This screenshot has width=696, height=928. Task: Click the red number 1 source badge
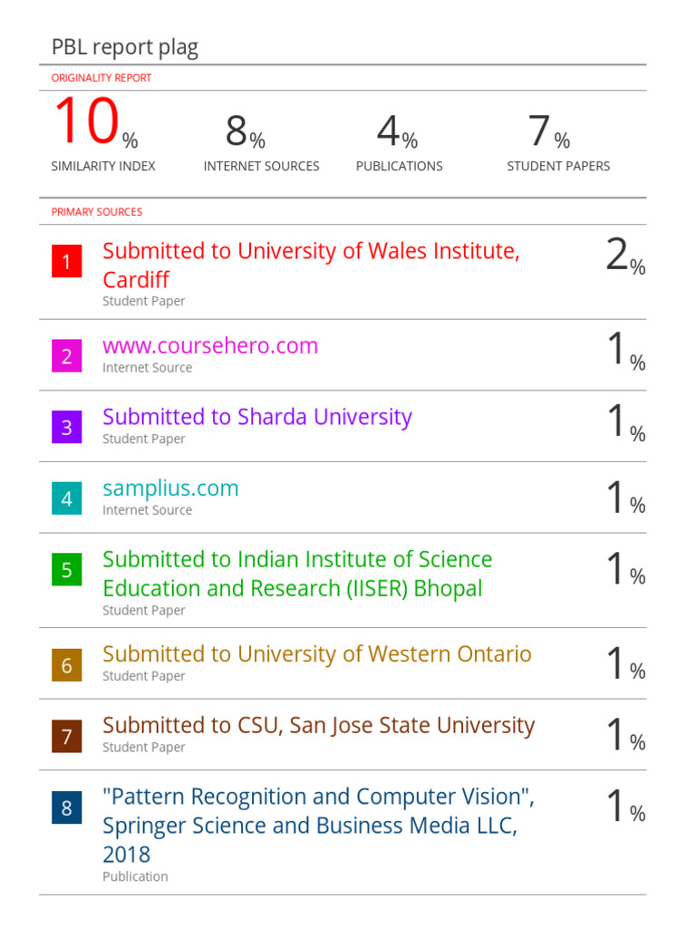(66, 264)
